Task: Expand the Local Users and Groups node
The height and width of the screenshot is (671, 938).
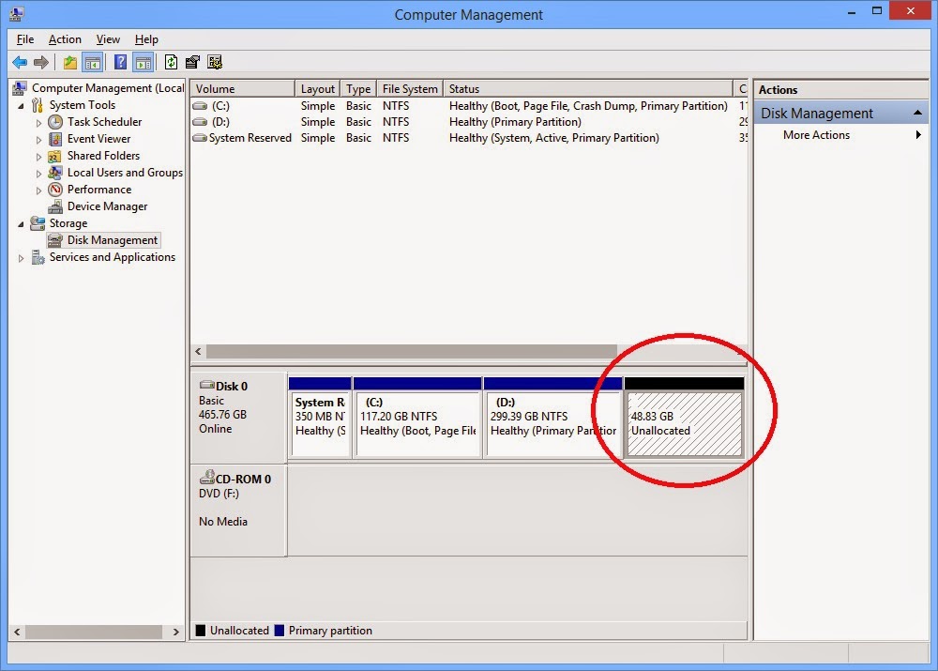Action: coord(38,174)
